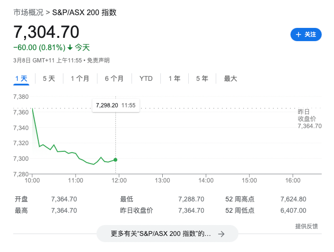334x252 pixels.
Task: Click the 提供反馈 feedback link
Action: pos(306,226)
